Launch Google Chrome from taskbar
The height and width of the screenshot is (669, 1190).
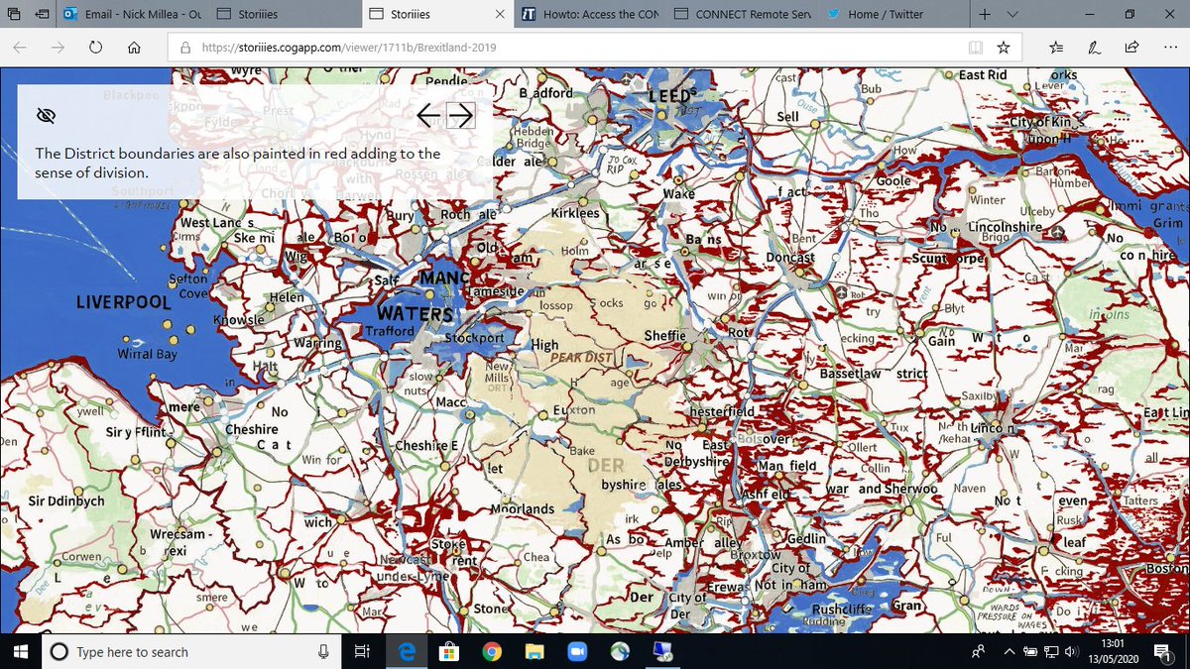(492, 651)
